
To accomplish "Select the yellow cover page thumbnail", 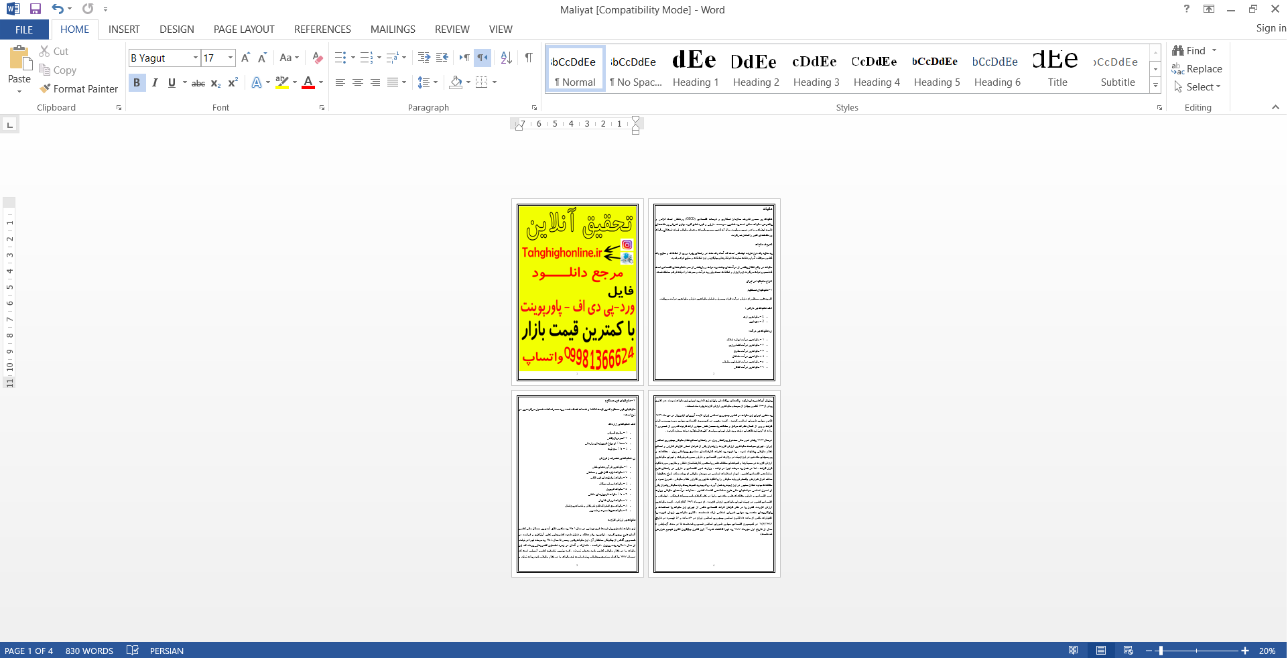I will tap(577, 292).
